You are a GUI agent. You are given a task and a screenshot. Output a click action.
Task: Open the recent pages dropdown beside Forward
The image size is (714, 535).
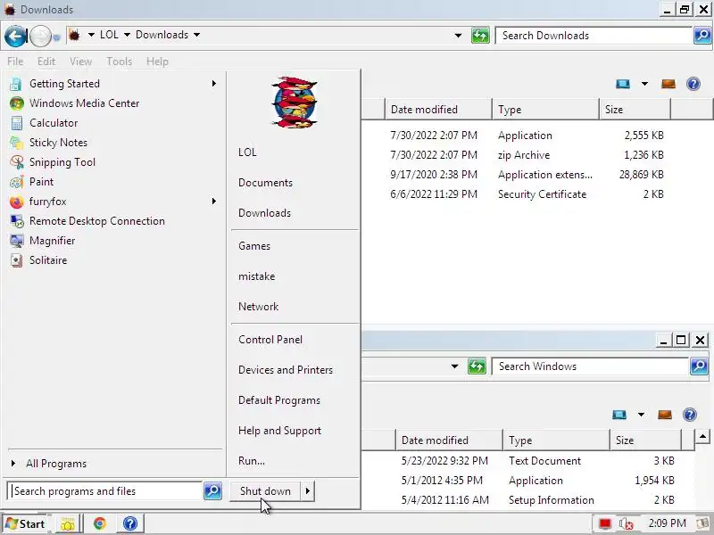56,37
